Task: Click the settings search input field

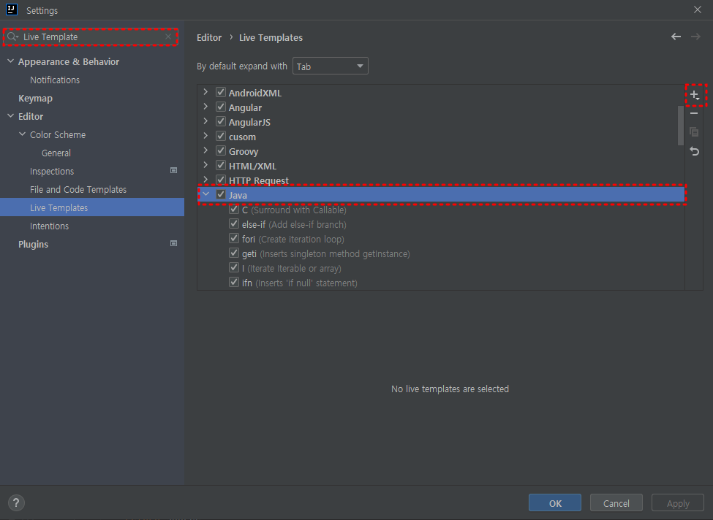Action: pyautogui.click(x=91, y=37)
